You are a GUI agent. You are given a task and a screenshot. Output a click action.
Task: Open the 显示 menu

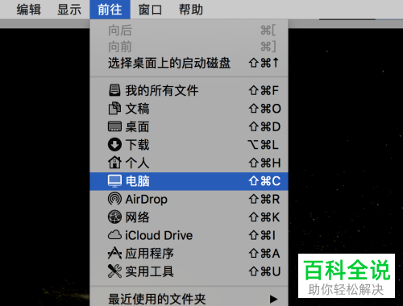tap(69, 10)
